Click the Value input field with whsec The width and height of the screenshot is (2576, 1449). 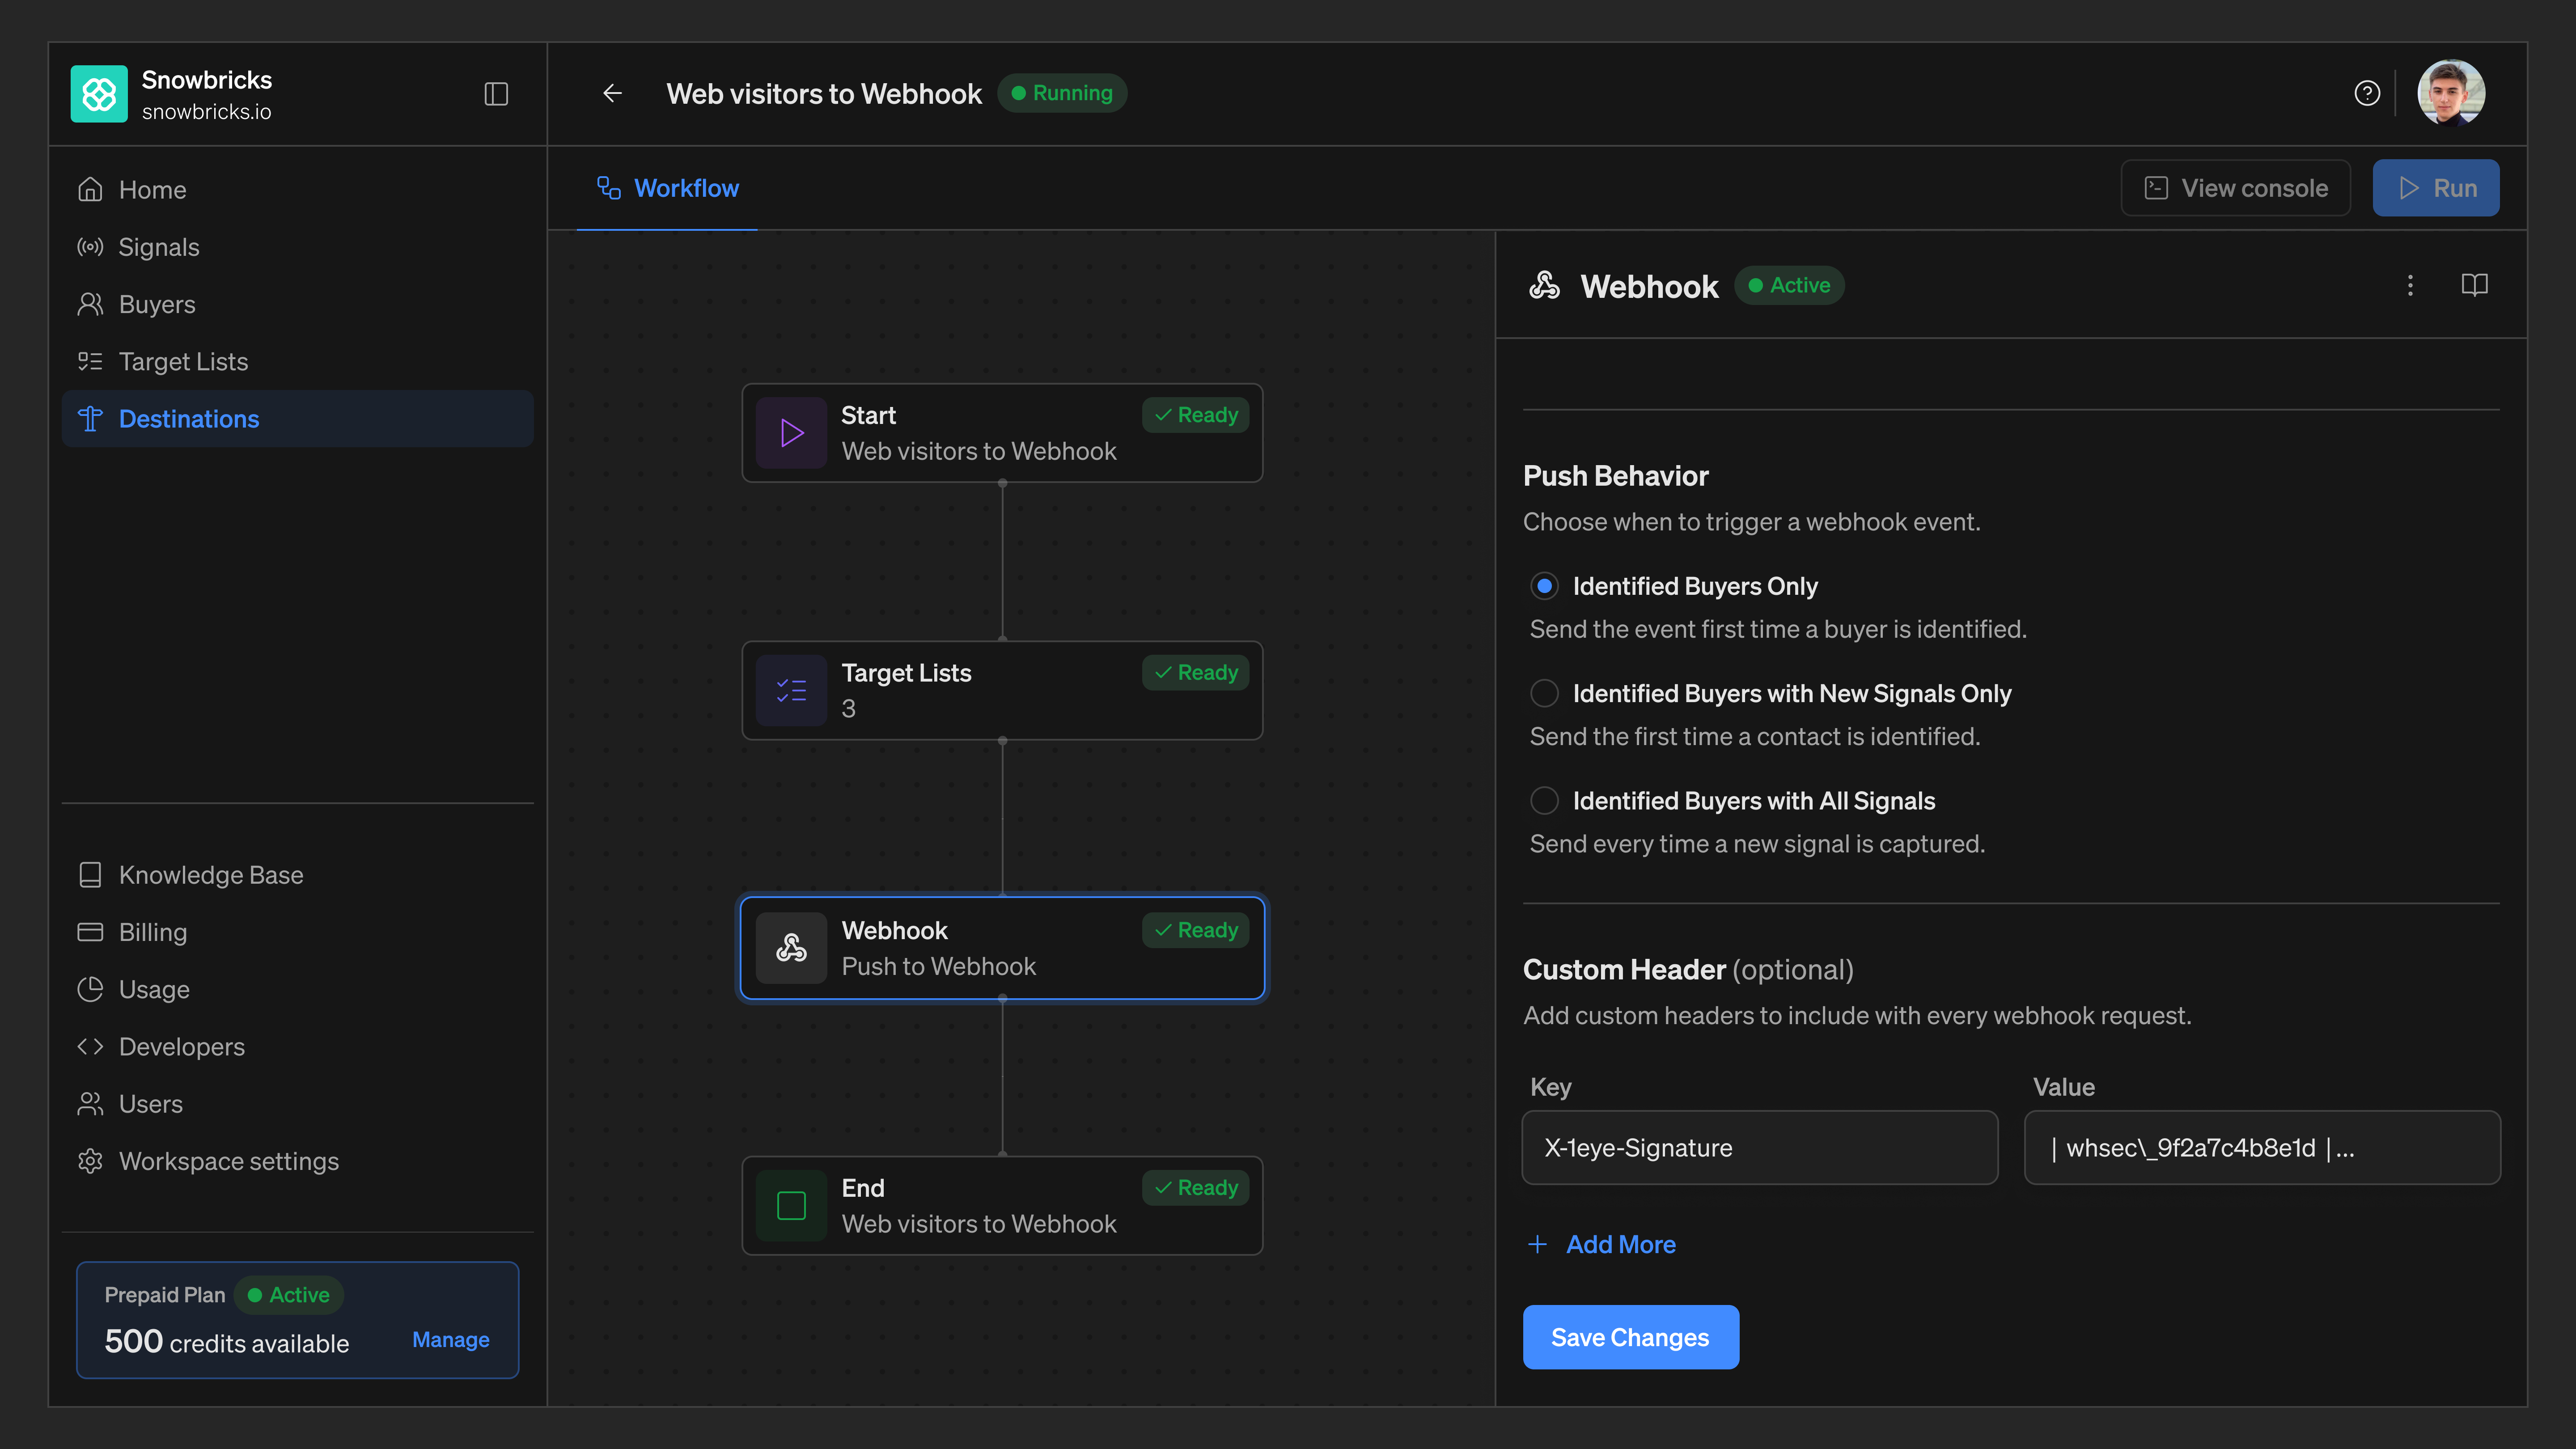(2262, 1148)
